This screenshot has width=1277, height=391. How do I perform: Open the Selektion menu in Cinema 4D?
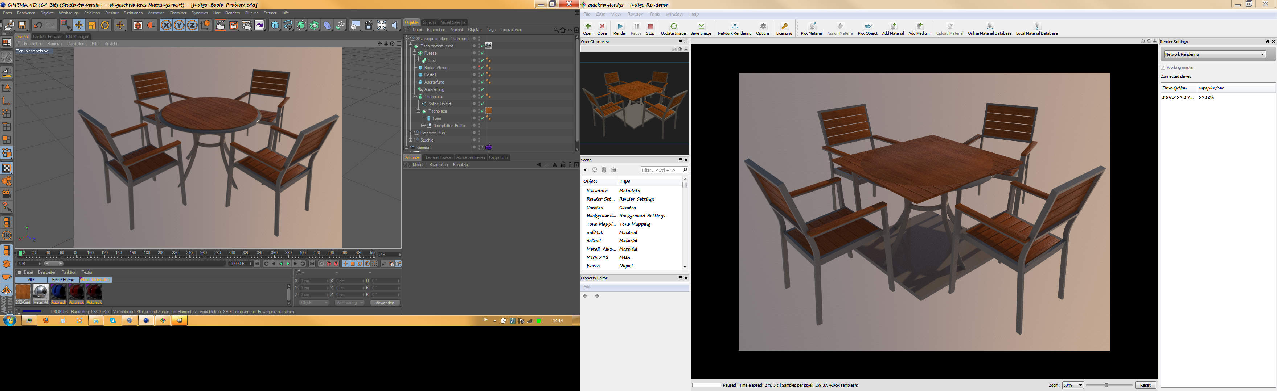coord(92,13)
